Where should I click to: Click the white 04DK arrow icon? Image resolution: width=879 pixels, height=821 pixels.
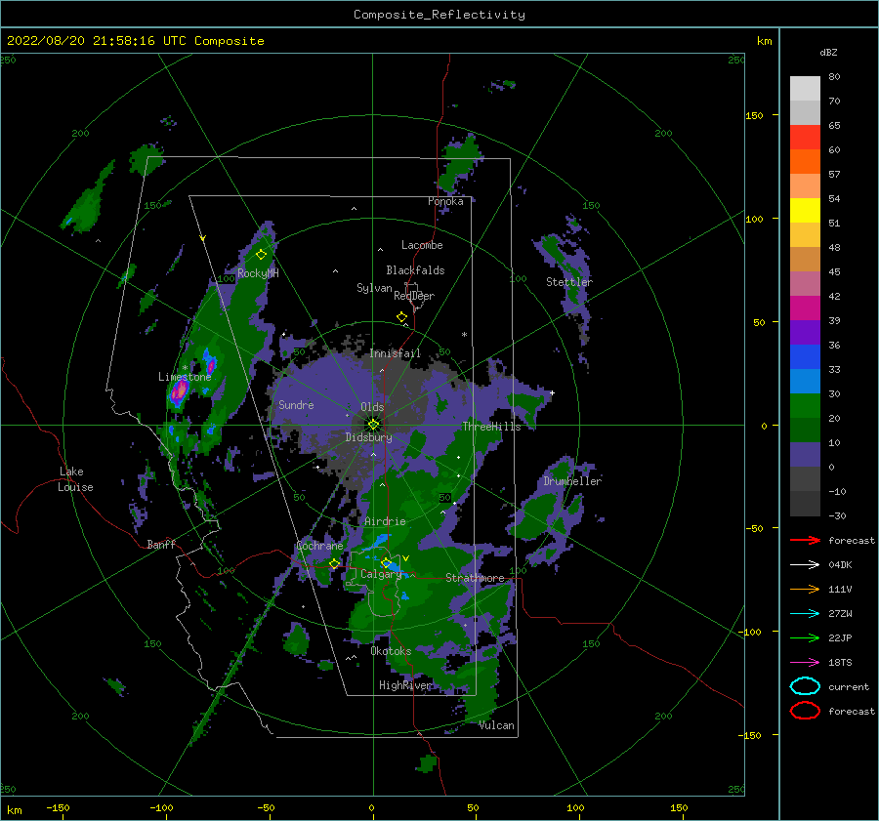[805, 564]
